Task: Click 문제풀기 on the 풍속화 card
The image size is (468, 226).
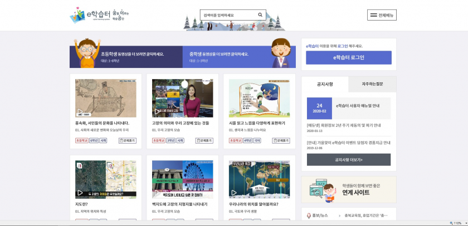Action: pyautogui.click(x=128, y=141)
